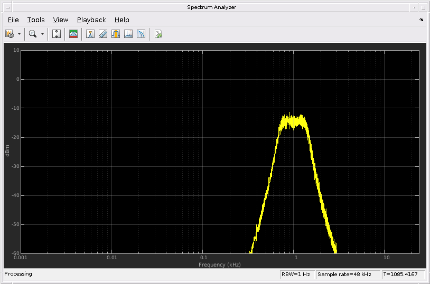The width and height of the screenshot is (430, 284).
Task: Scale Y-axis limits automatically
Action: (x=57, y=34)
